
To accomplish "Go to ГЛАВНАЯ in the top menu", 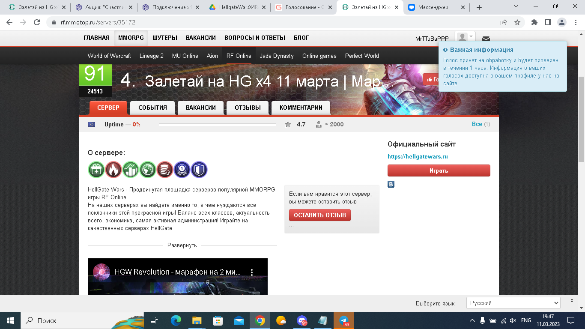I will click(x=96, y=38).
